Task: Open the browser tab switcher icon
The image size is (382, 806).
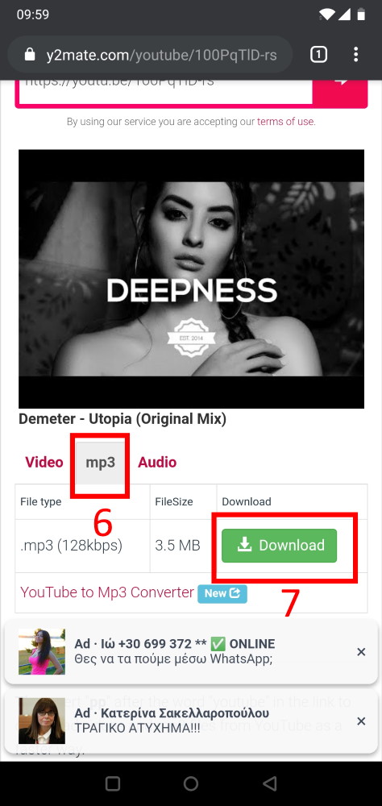Action: point(318,54)
